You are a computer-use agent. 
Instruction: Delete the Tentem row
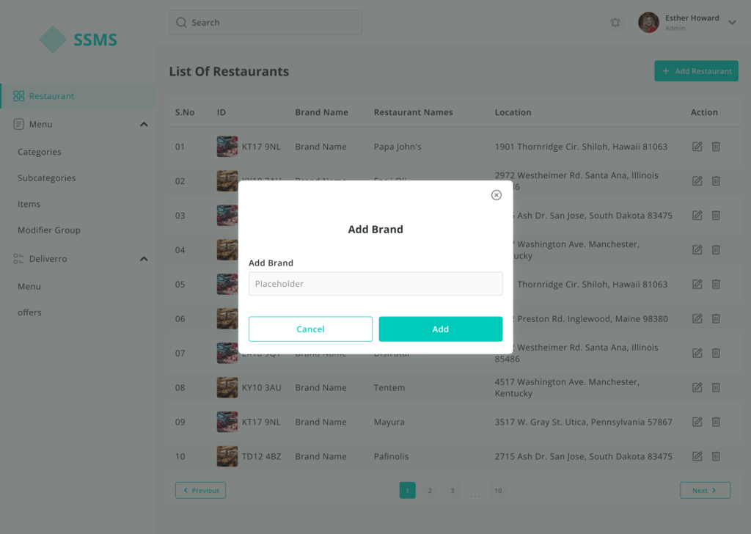716,387
